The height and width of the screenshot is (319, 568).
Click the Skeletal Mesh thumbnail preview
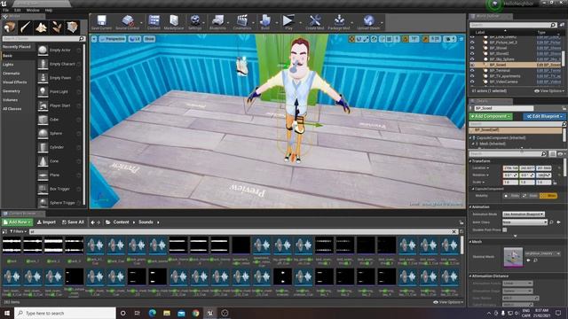click(x=513, y=257)
